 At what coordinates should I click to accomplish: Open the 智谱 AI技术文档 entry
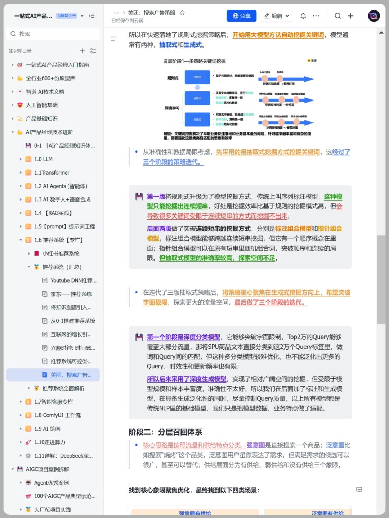(45, 92)
